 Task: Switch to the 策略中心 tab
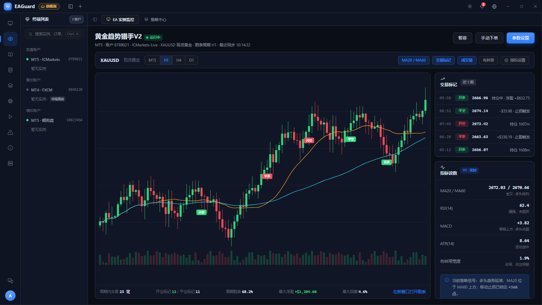point(155,19)
